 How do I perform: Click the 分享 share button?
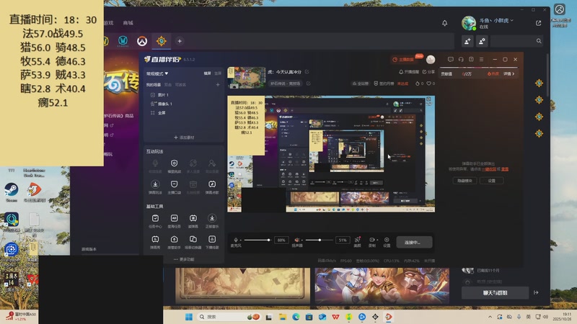point(428,72)
